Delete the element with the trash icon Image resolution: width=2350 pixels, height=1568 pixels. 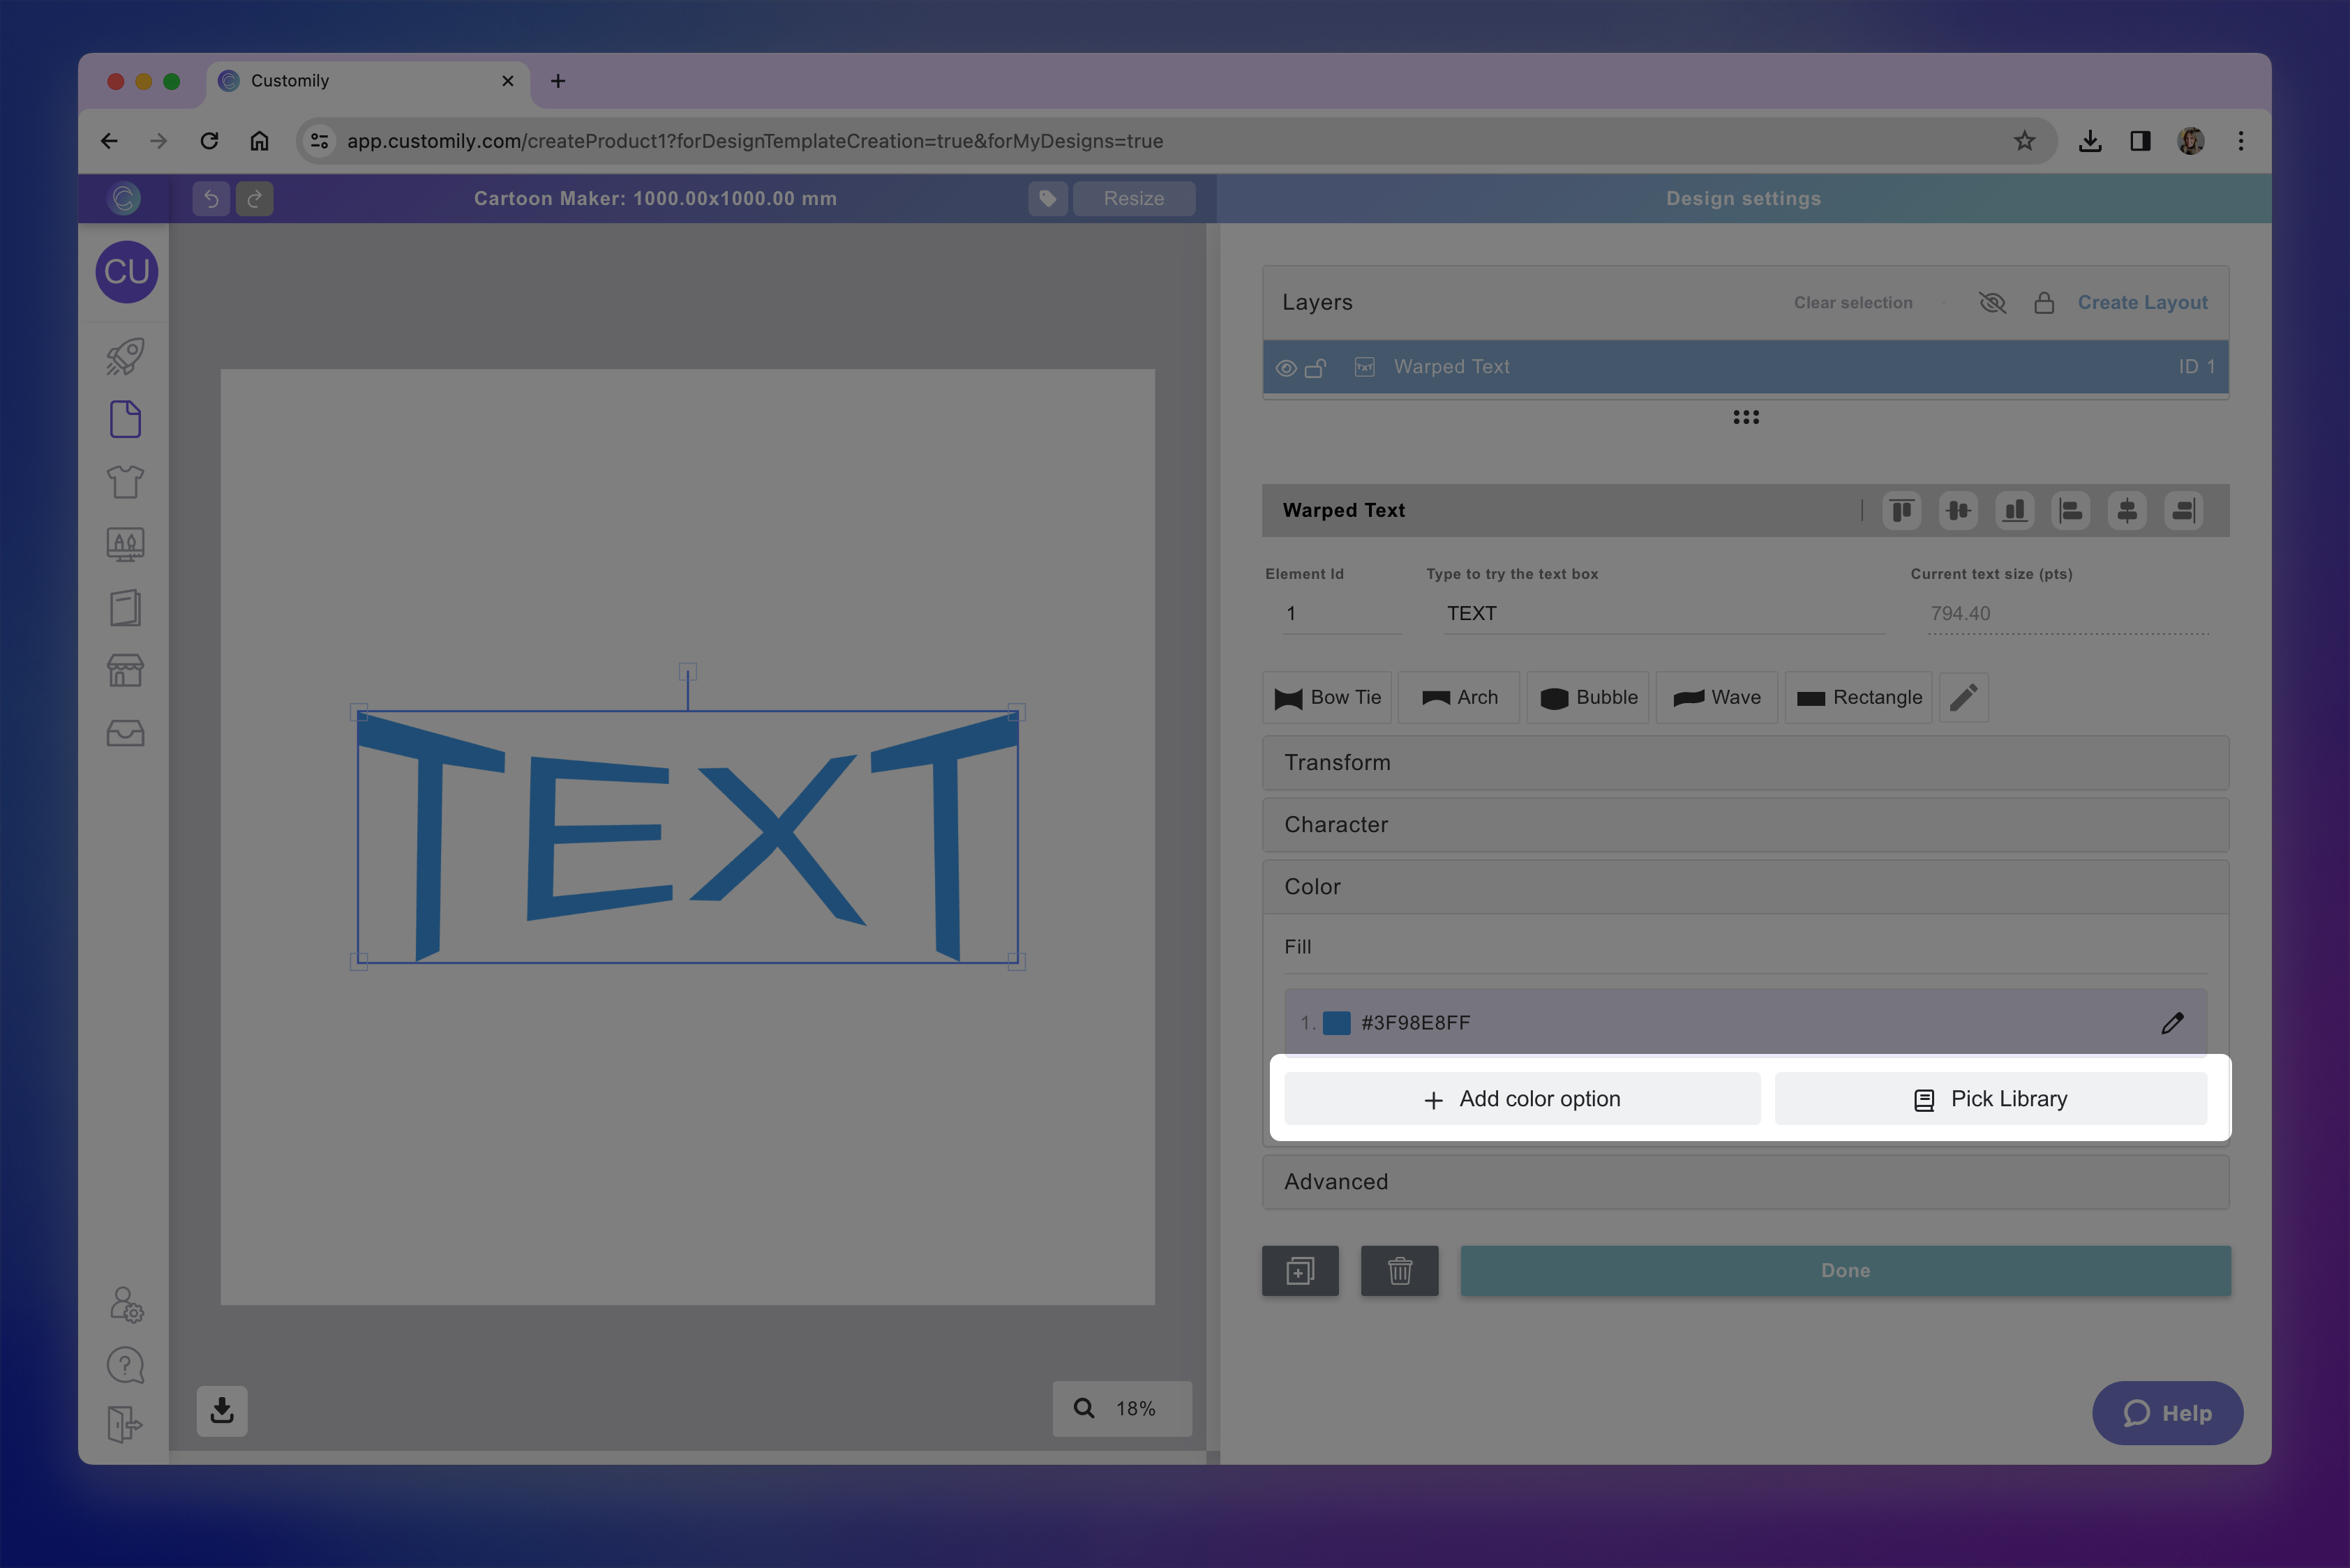click(x=1400, y=1271)
